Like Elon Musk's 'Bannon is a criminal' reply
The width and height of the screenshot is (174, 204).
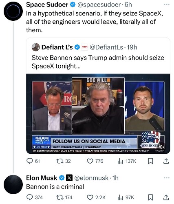(x=96, y=197)
